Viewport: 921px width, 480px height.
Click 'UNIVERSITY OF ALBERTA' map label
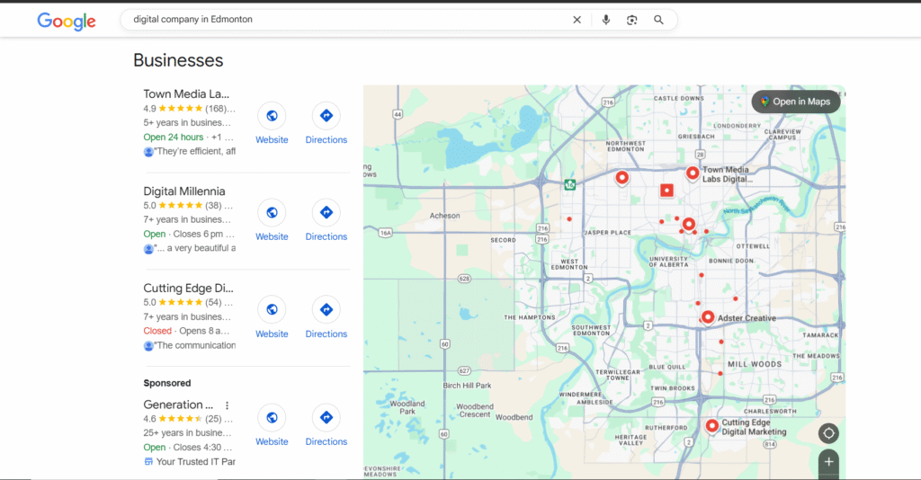click(x=668, y=262)
